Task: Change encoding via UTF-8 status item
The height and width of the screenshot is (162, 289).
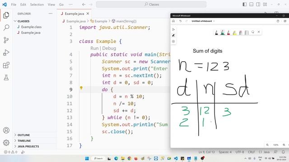Action: tap(240, 152)
